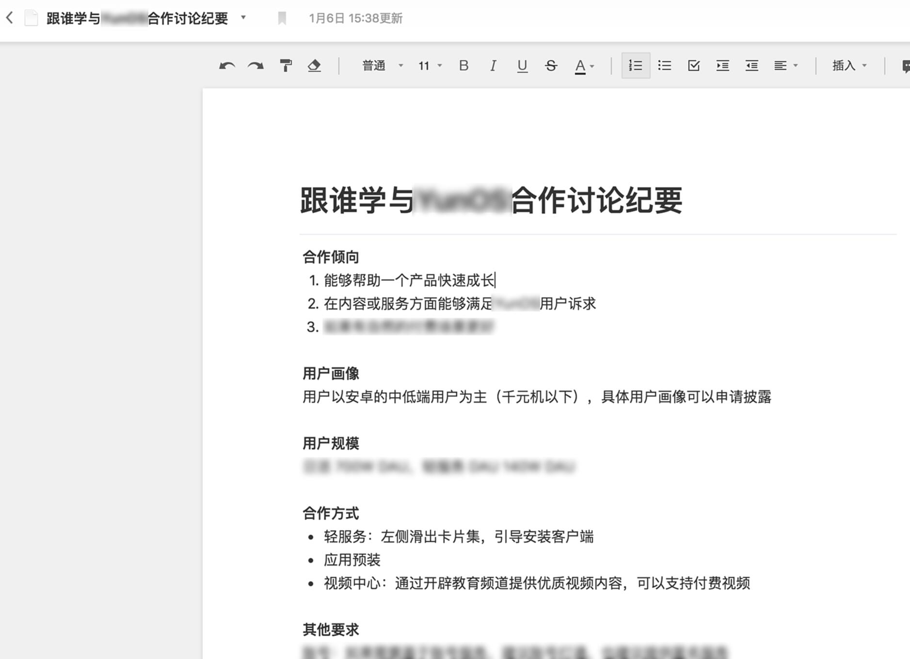Open the font size 11 dropdown
Screen dimensions: 910x659
pos(430,66)
